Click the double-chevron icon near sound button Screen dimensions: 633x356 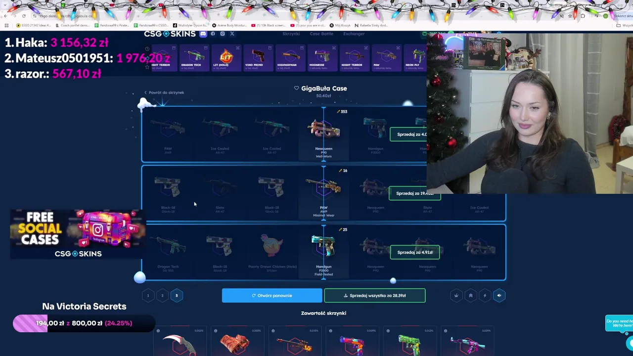click(471, 296)
